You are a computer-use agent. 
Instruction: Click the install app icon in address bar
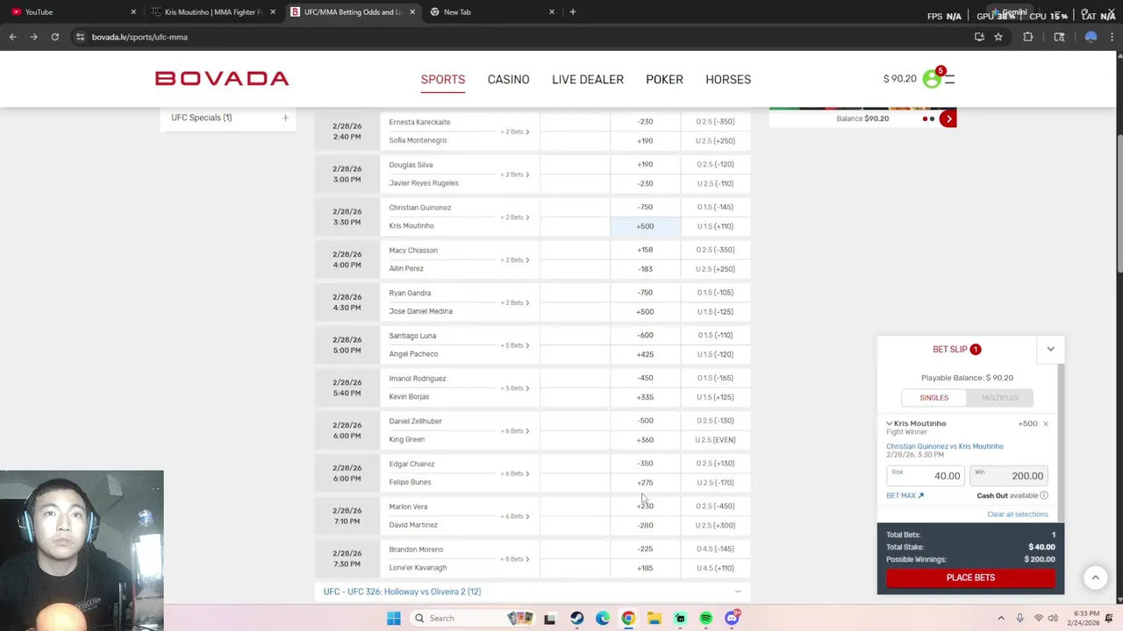click(979, 37)
